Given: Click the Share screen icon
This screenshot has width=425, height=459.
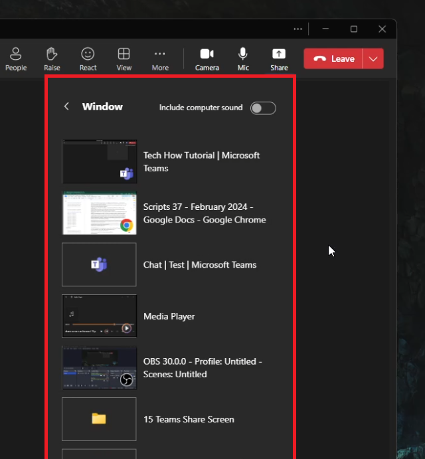Looking at the screenshot, I should pos(279,58).
